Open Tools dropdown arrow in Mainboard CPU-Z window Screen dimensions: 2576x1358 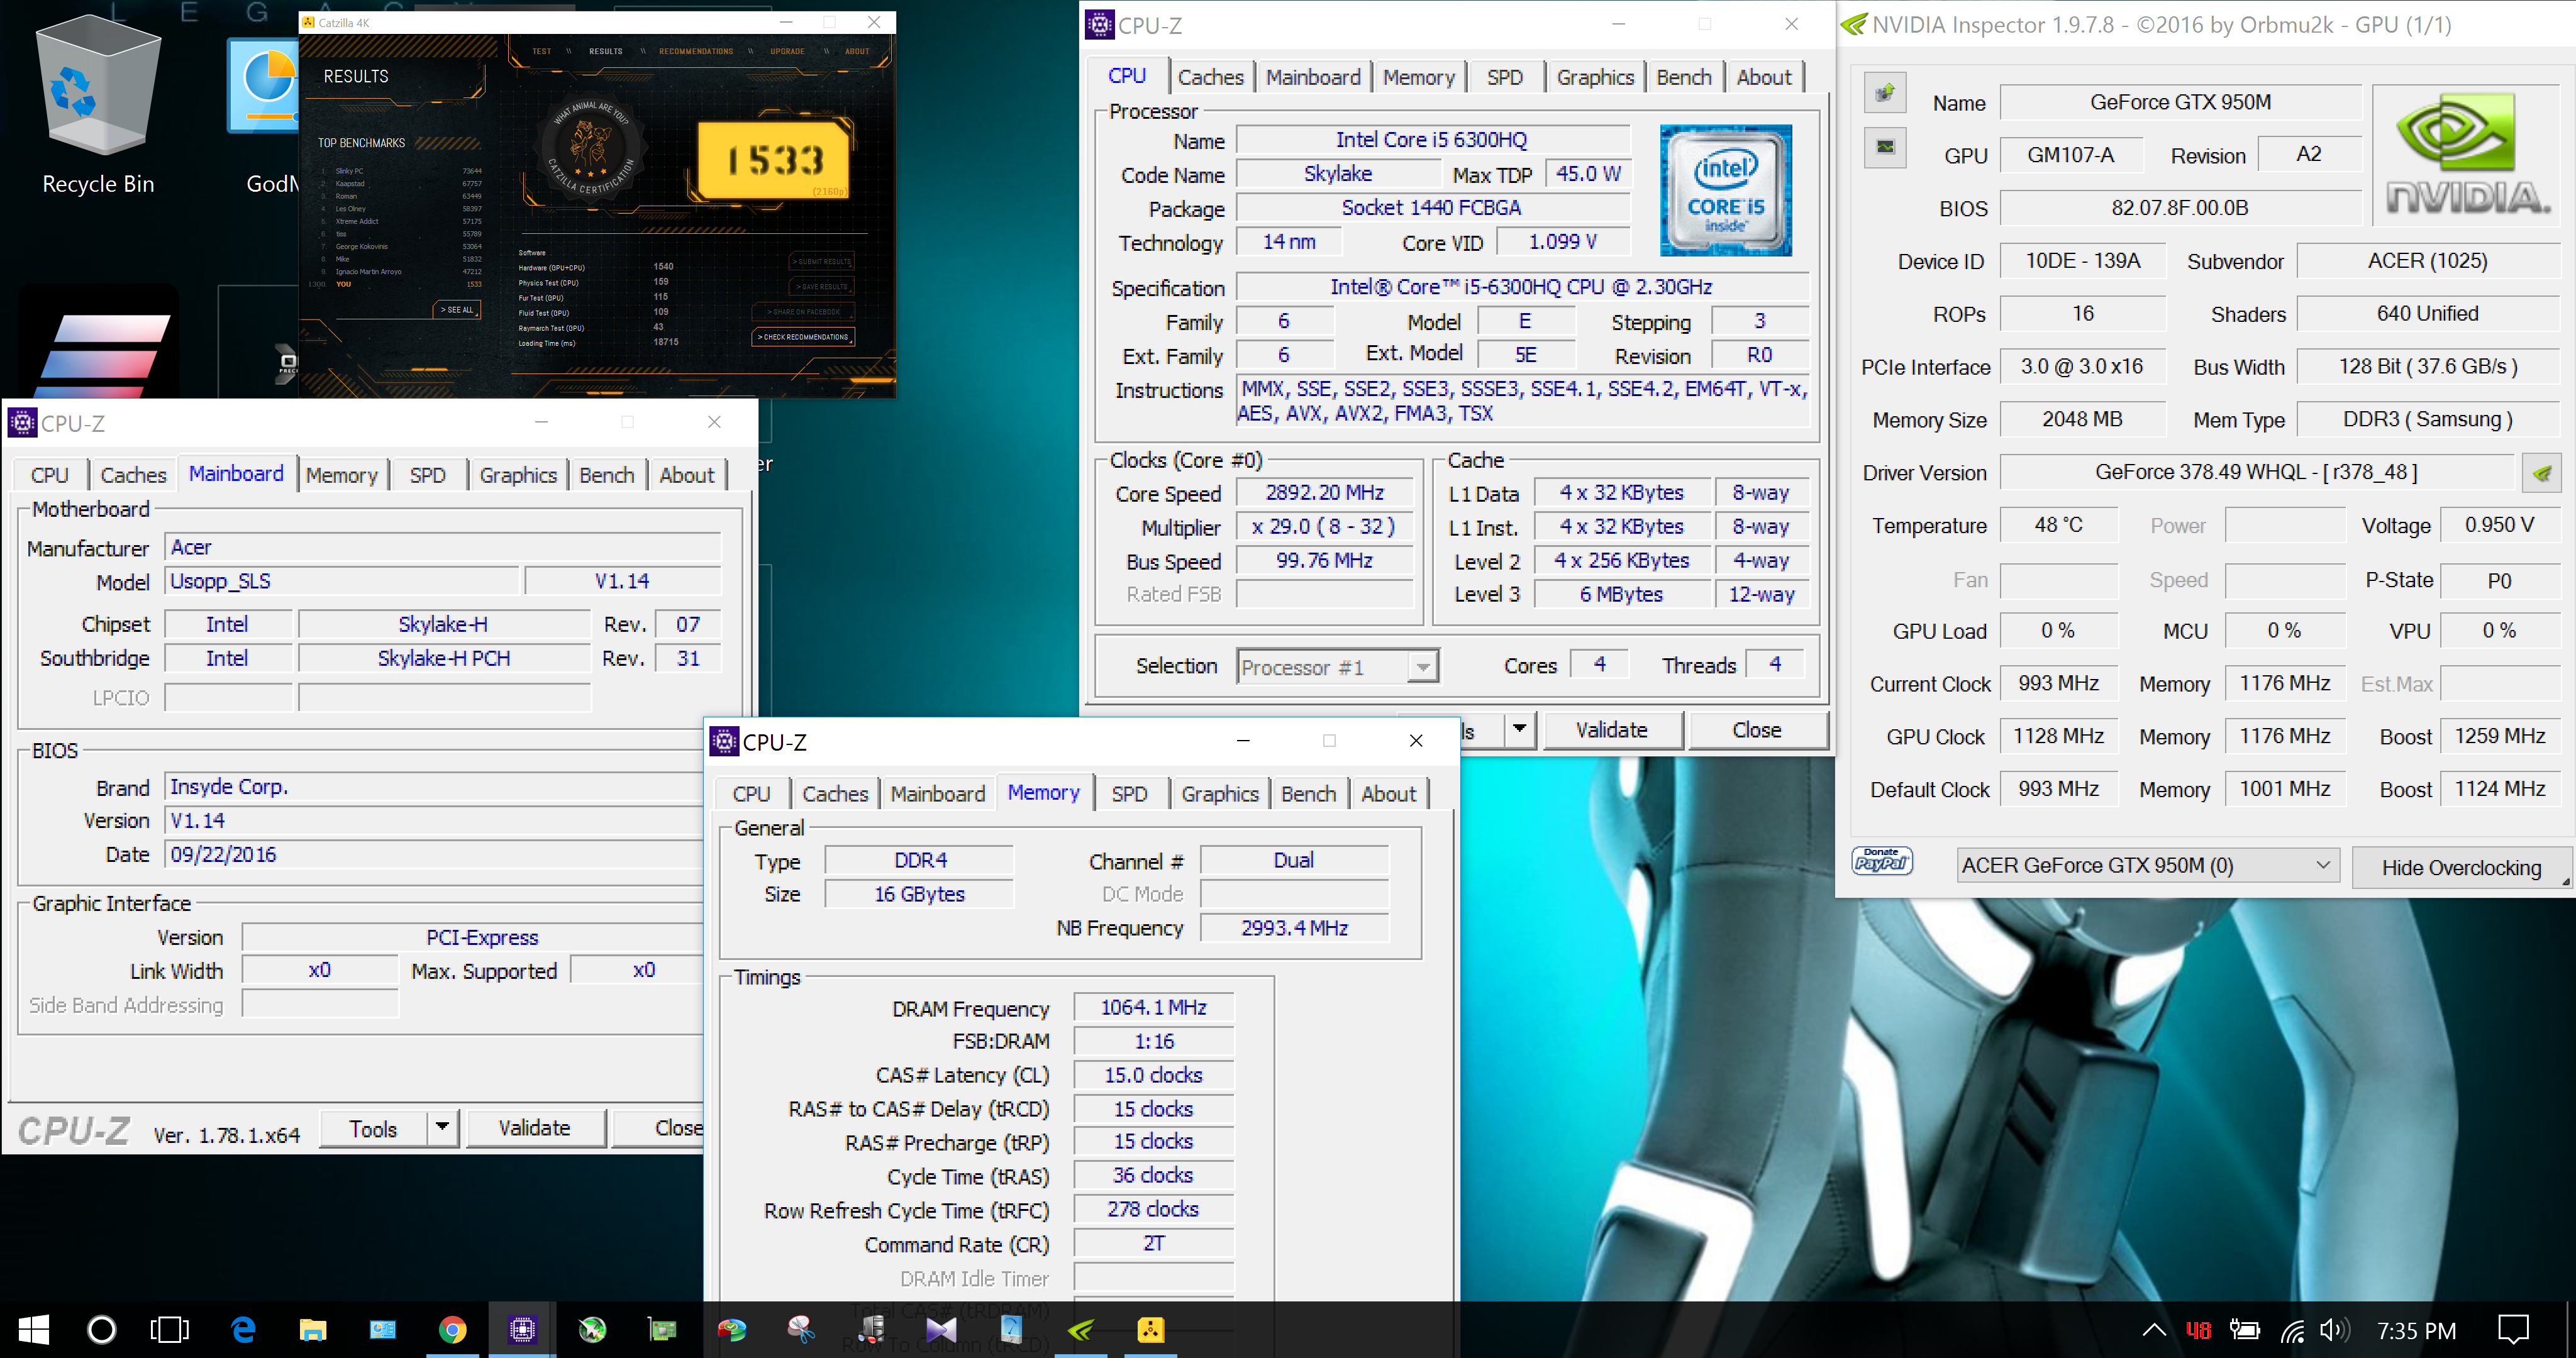pos(441,1127)
